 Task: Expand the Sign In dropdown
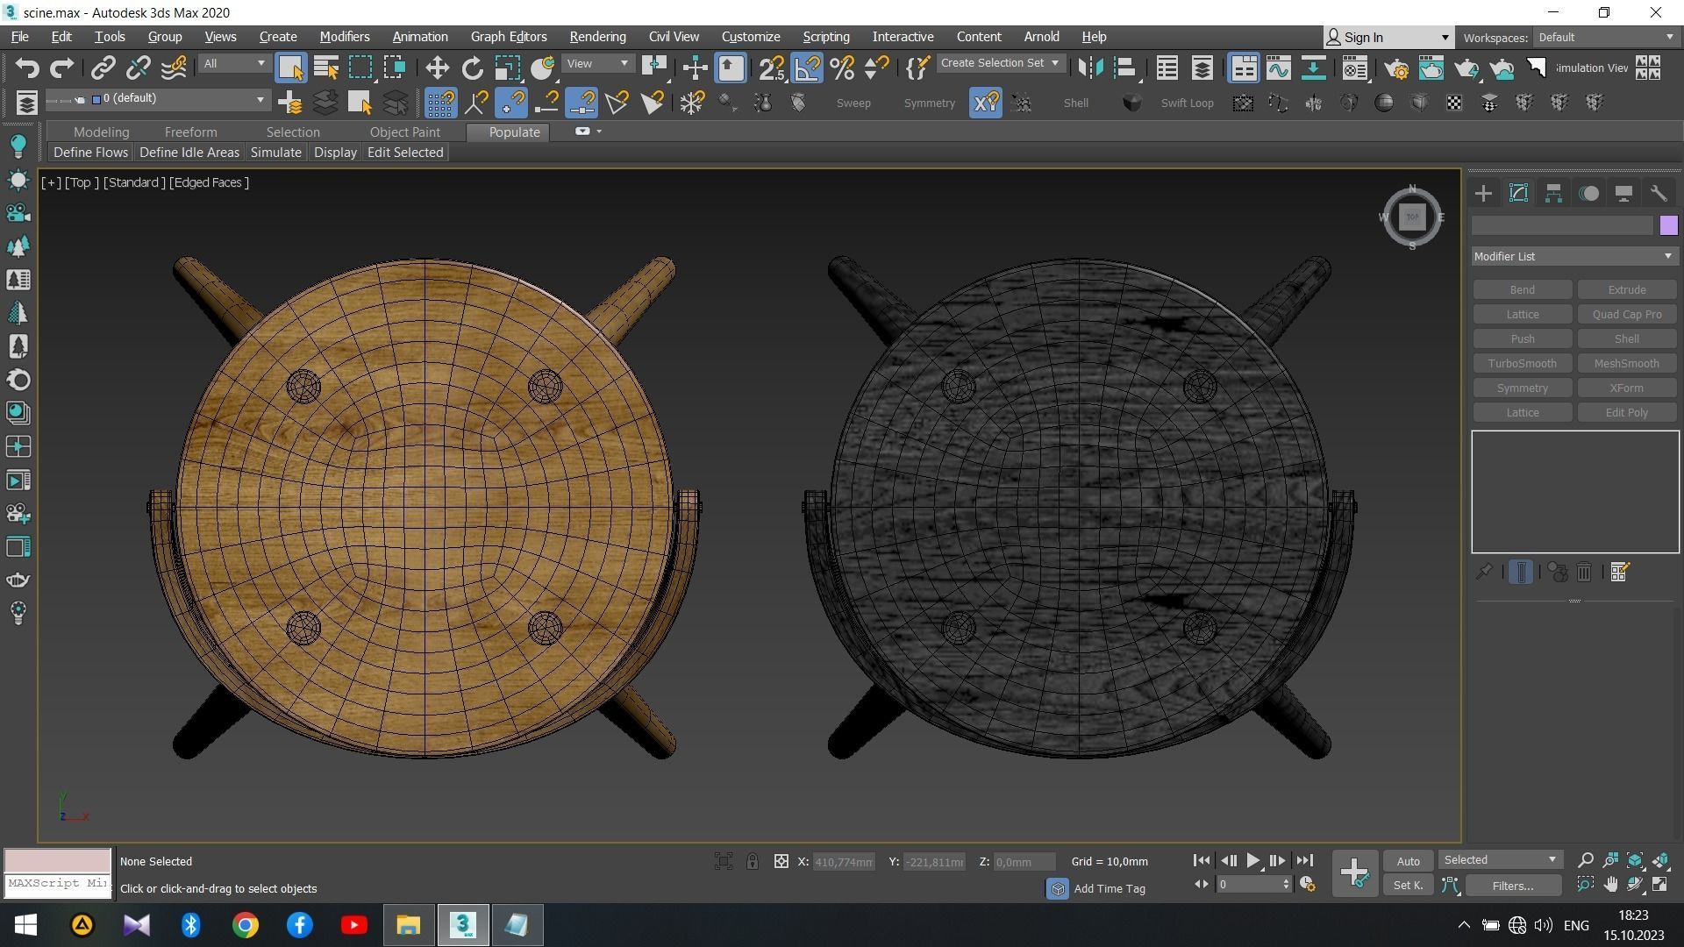(x=1445, y=37)
